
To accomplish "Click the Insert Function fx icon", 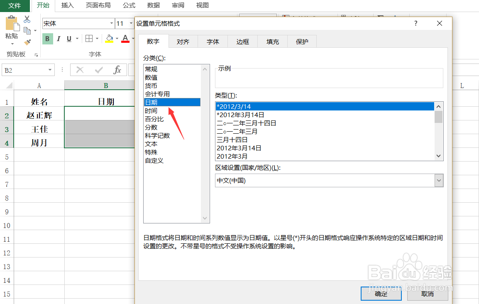I will (117, 70).
